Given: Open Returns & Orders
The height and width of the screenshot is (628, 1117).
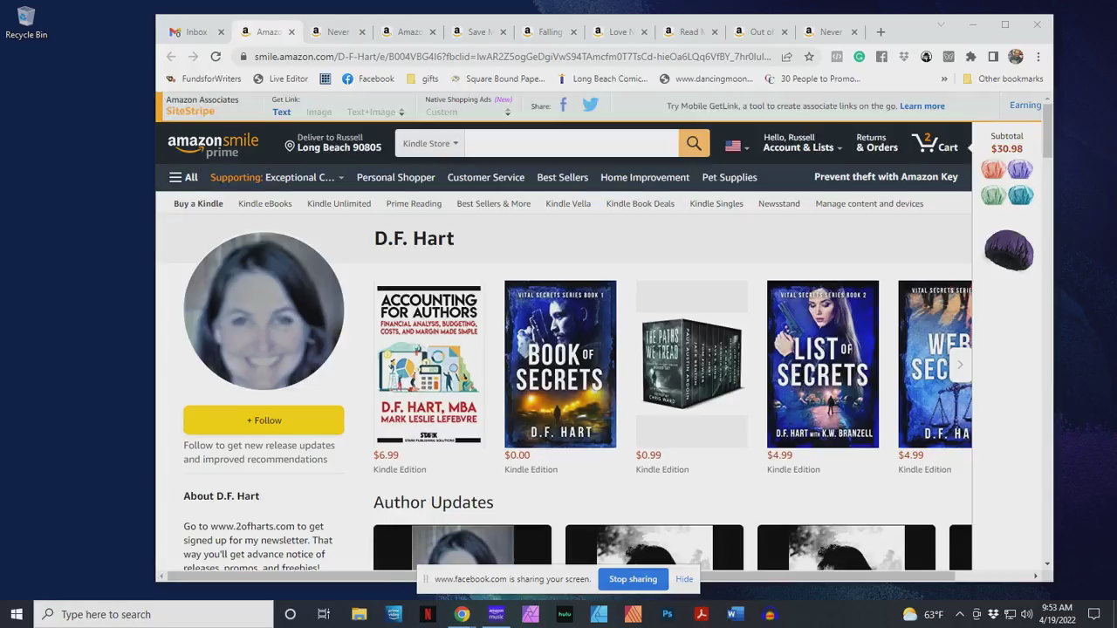Looking at the screenshot, I should tap(877, 142).
